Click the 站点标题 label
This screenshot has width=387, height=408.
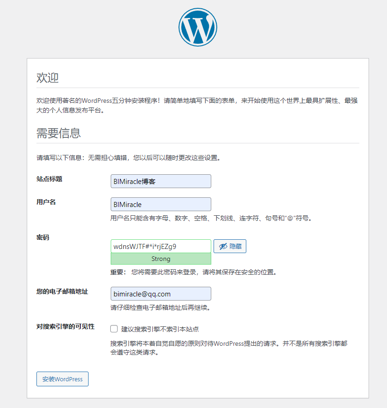click(49, 179)
